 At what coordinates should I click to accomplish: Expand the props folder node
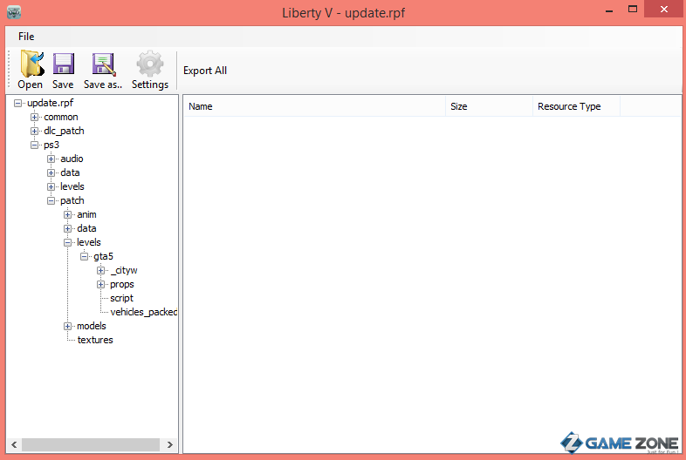(101, 285)
